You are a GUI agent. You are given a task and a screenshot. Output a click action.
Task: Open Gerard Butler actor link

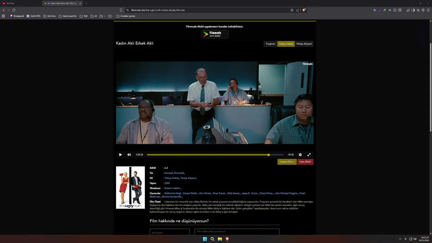[190, 193]
